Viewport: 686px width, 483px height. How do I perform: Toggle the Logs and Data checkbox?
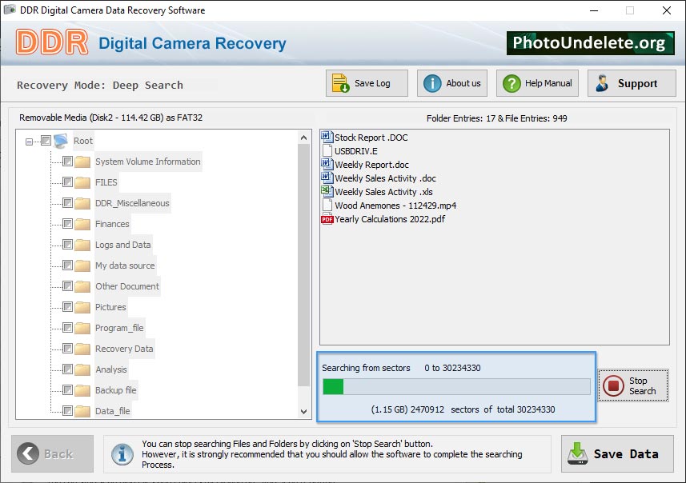(67, 245)
